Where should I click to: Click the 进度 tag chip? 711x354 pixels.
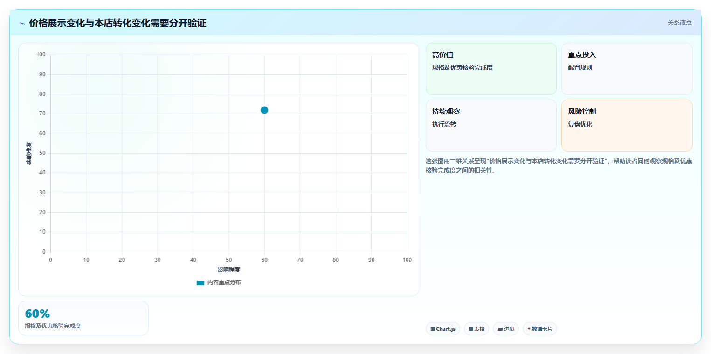tap(505, 329)
